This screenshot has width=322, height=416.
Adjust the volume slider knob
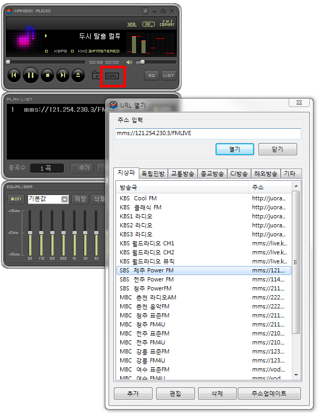142,62
